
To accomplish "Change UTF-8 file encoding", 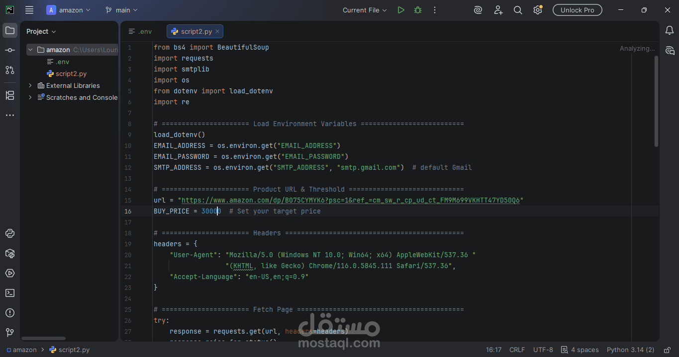I will click(543, 350).
